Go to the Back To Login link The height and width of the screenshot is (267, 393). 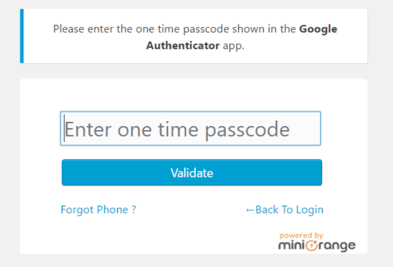click(284, 210)
